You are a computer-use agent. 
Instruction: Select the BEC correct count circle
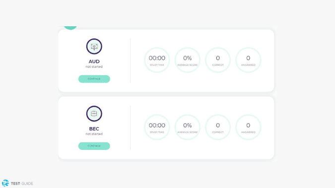(x=218, y=127)
